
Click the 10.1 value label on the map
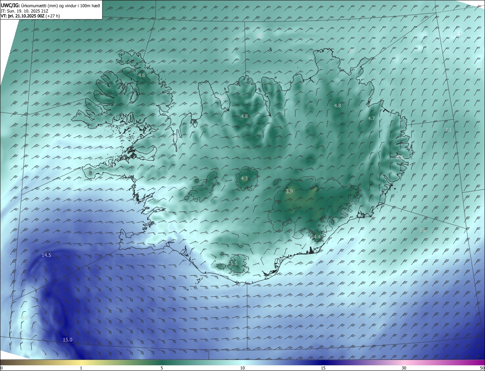pos(457,34)
